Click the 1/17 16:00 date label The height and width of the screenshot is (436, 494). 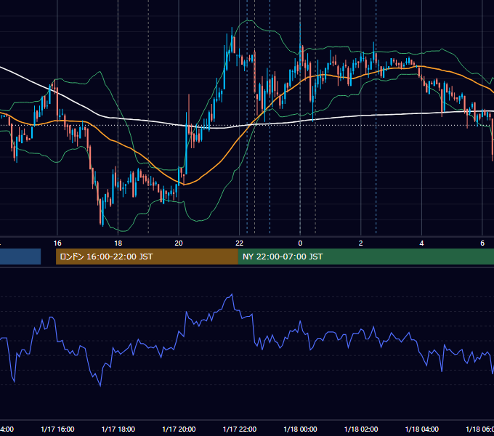point(57,429)
